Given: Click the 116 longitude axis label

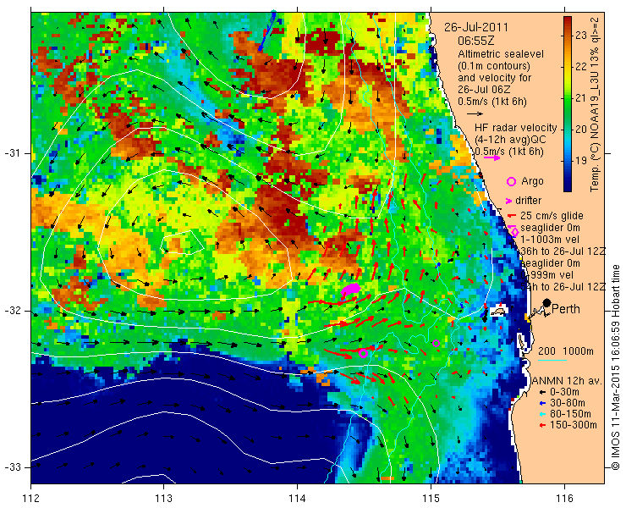Looking at the screenshot, I should (564, 498).
